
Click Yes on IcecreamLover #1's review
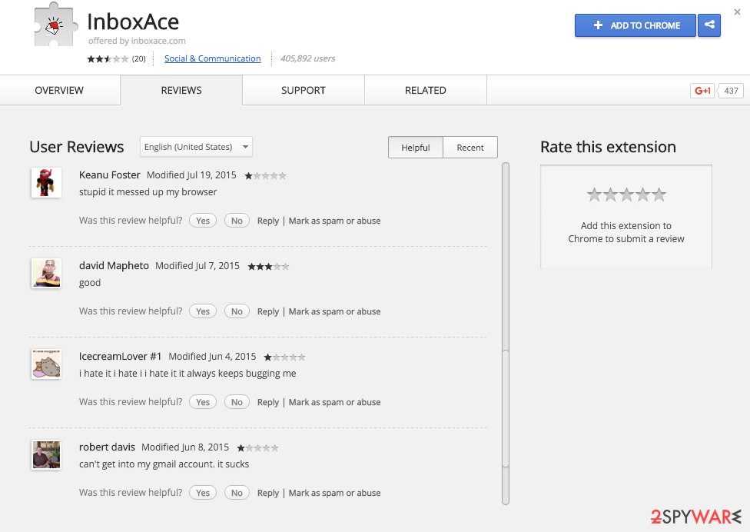(x=203, y=402)
